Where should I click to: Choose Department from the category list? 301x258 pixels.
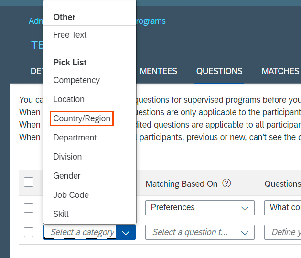click(75, 138)
